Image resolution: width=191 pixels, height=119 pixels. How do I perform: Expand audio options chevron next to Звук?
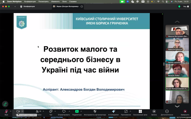[x=10, y=111]
